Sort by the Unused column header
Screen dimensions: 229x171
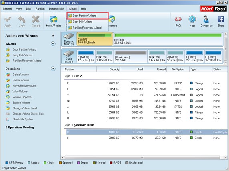coord(155,69)
